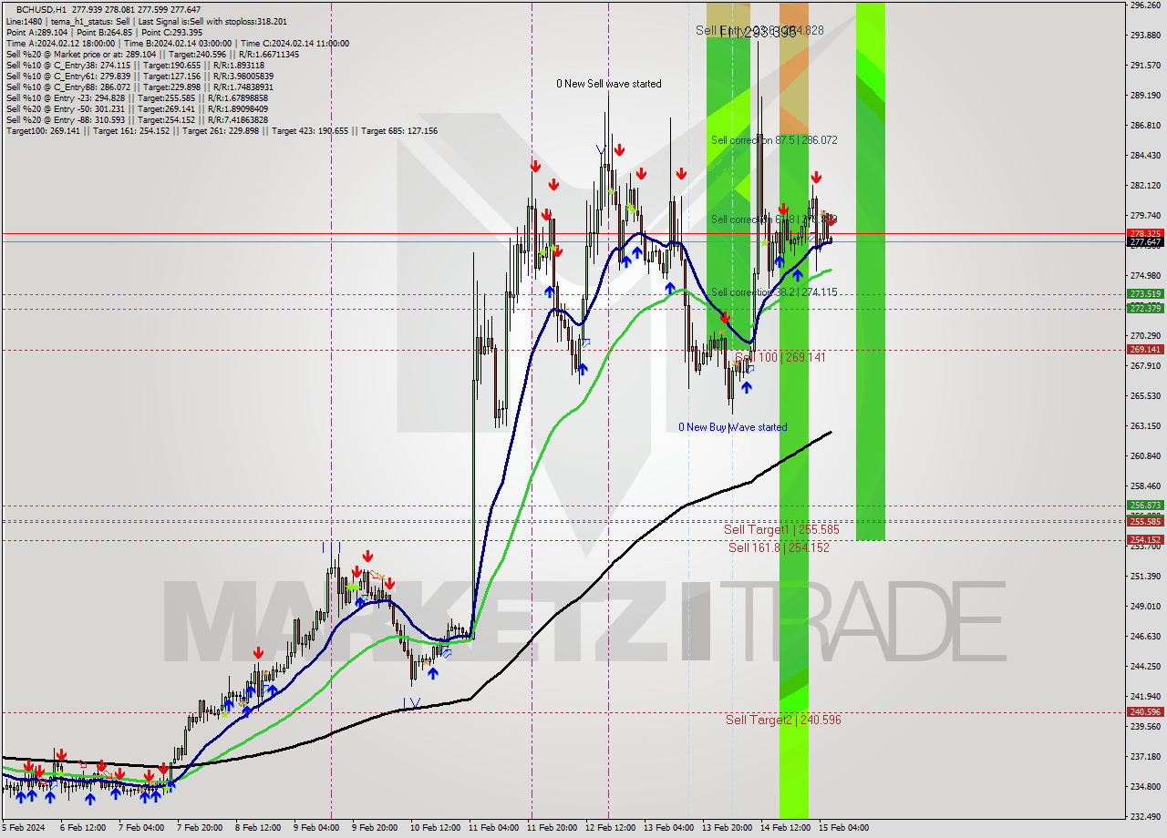
Task: Click the '5 Feb 2024' time axis label
Action: [22, 828]
